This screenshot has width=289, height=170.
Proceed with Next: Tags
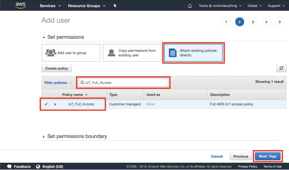[267, 156]
